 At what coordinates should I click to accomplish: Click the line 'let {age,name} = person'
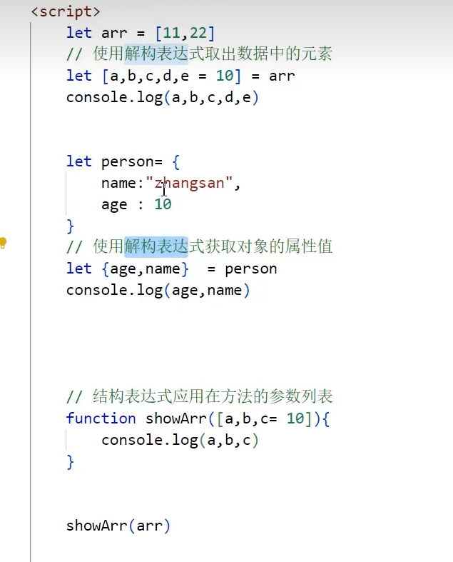tap(171, 269)
